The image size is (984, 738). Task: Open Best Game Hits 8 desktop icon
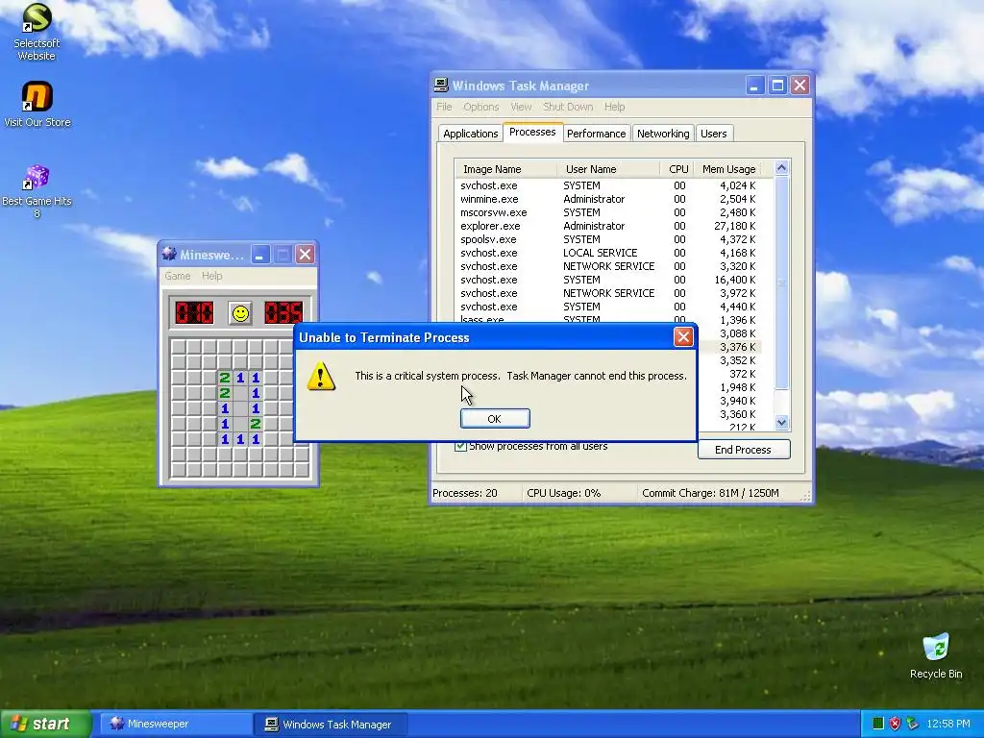coord(37,191)
